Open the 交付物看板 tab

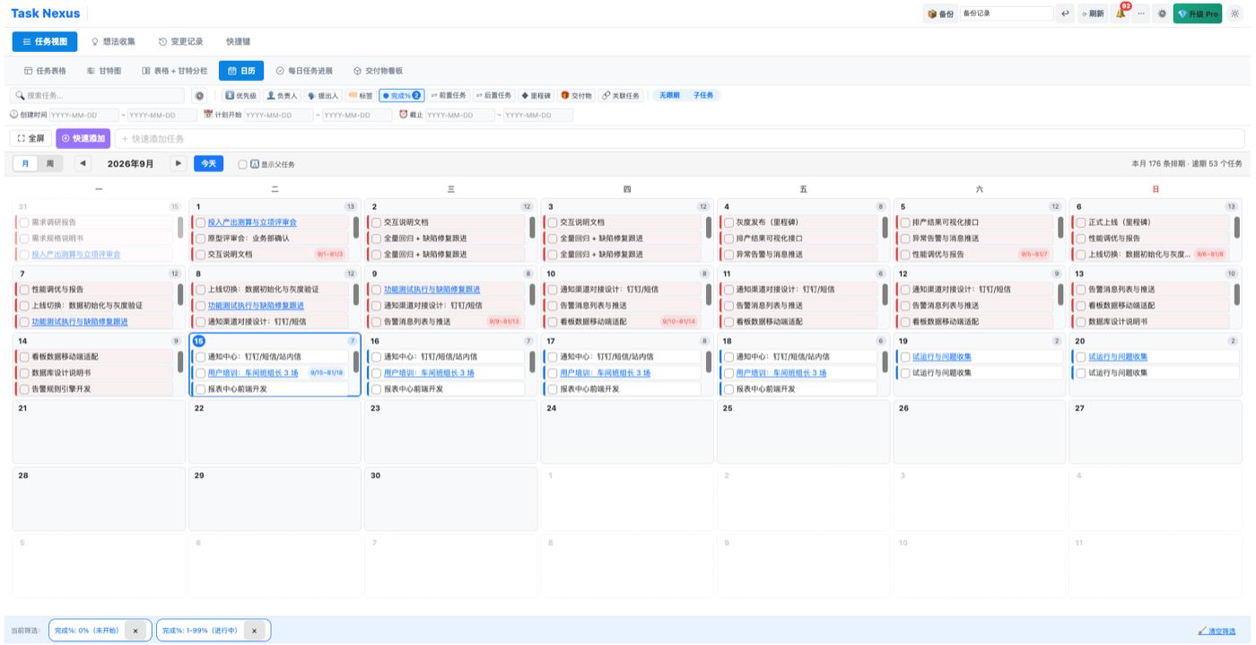(378, 71)
